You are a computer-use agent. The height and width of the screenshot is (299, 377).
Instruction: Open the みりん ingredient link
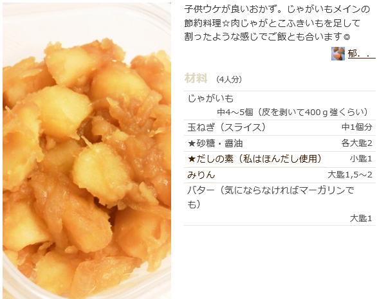coord(201,175)
